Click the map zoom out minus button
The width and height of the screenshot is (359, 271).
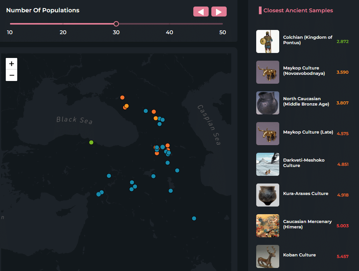coord(12,75)
